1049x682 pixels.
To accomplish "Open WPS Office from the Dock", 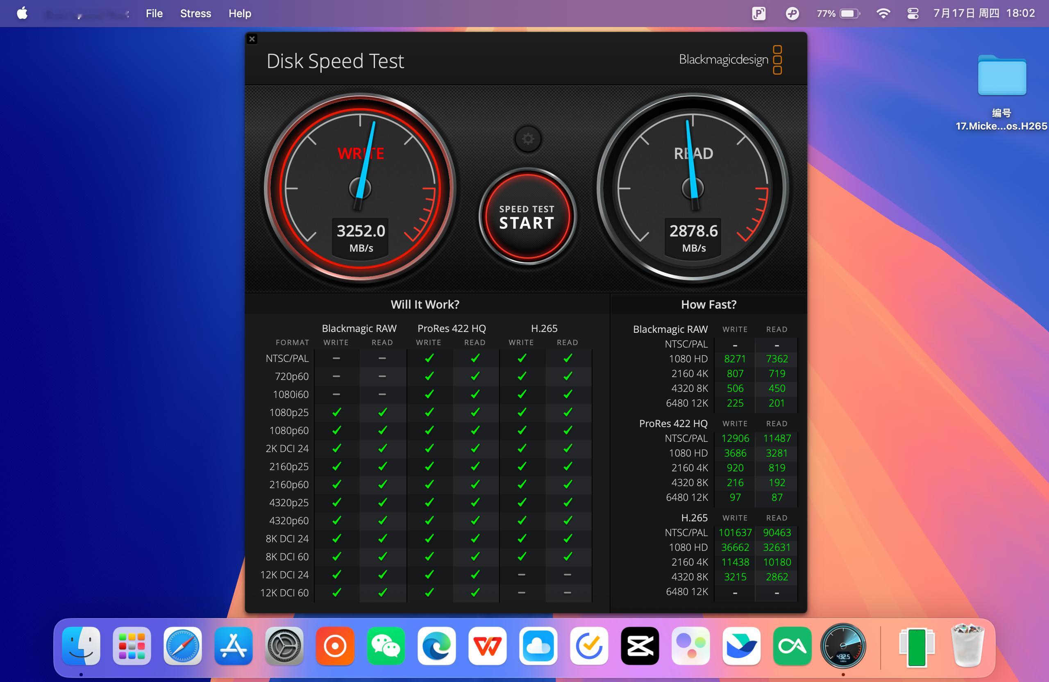I will [x=488, y=646].
